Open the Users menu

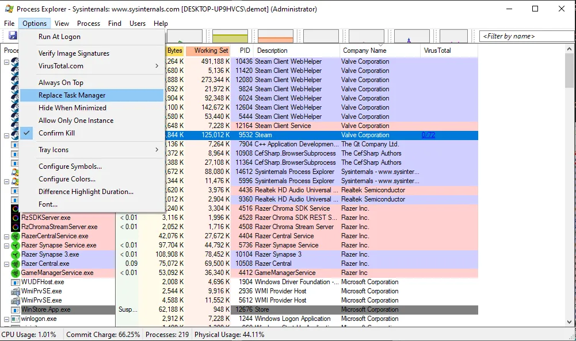coord(138,23)
